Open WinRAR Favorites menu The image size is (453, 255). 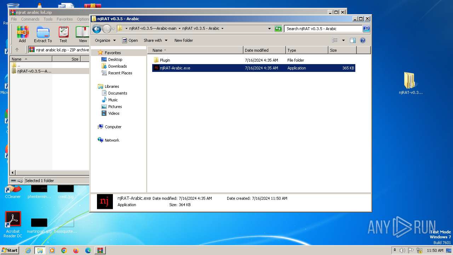point(65,19)
